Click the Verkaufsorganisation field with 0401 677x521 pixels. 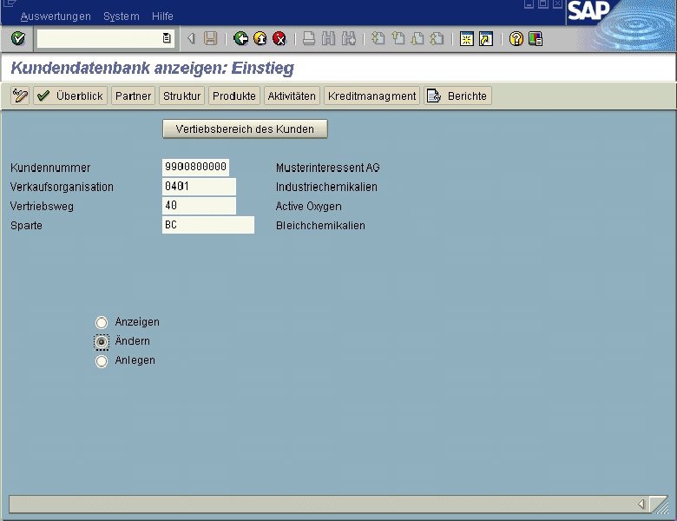coord(199,187)
